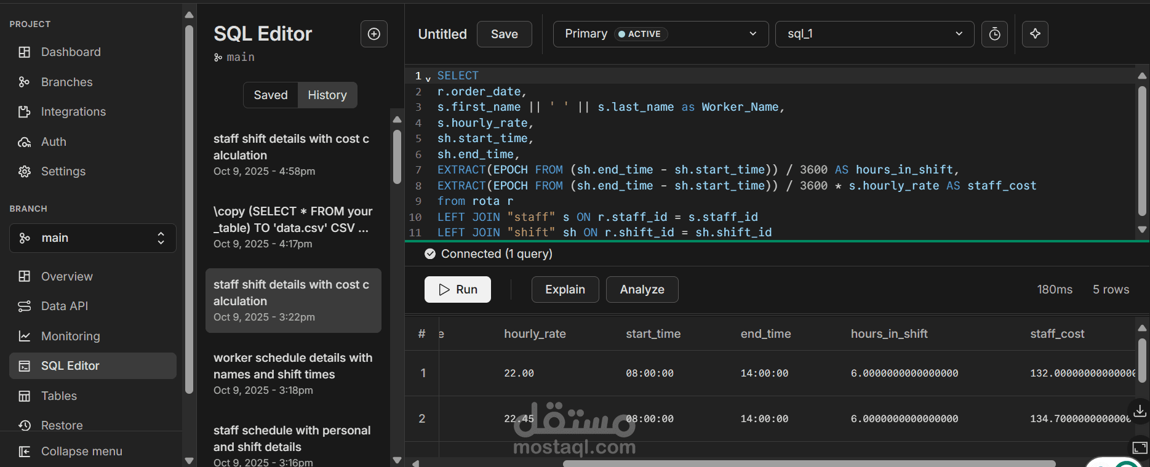Expand results to fullscreen
1150x467 pixels.
[1140, 447]
